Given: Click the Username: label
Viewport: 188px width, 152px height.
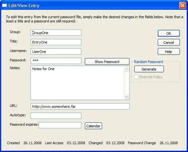Looking at the screenshot, I should (x=18, y=51).
